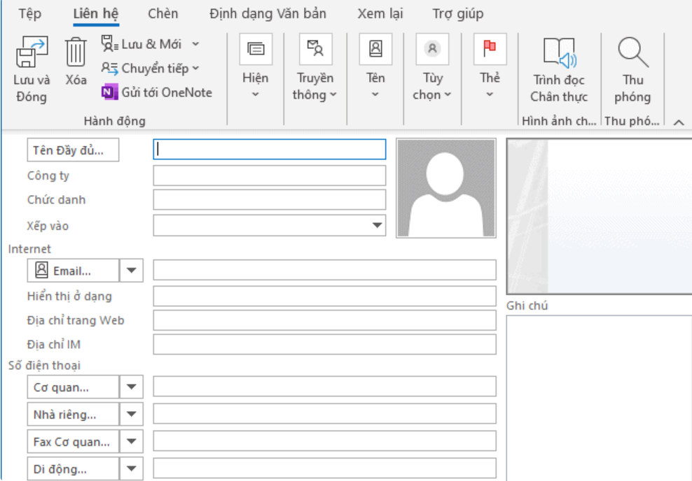Click the Chuyển tiếp contact button

pyautogui.click(x=151, y=69)
